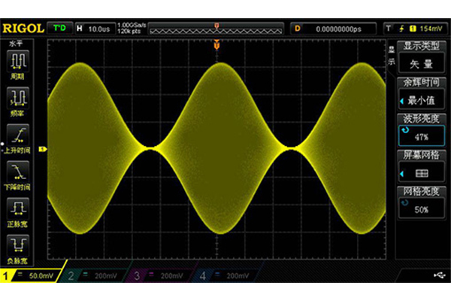Open the Display Type (显示类型) vector option
451x301 pixels.
[422, 59]
